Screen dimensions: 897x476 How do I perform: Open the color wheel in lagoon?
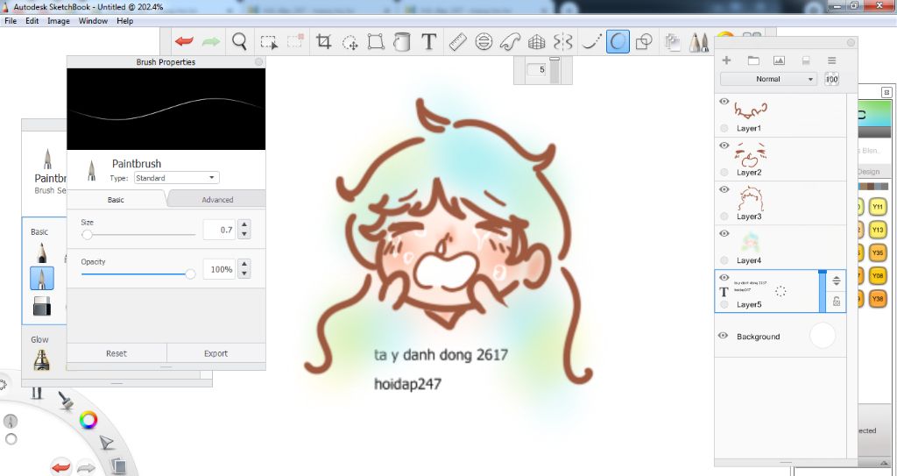[88, 421]
